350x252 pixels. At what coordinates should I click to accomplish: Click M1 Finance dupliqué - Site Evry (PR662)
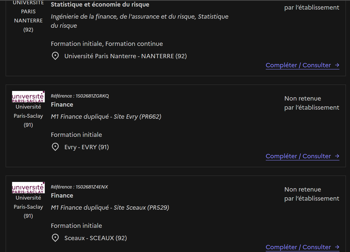tap(106, 117)
